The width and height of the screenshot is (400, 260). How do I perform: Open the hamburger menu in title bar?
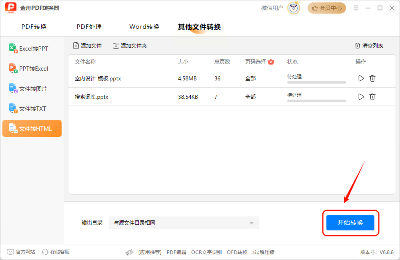pyautogui.click(x=356, y=8)
